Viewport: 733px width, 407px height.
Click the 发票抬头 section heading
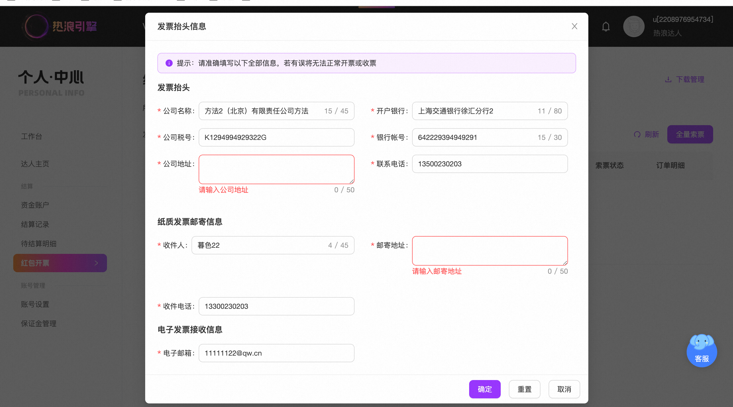coord(174,88)
